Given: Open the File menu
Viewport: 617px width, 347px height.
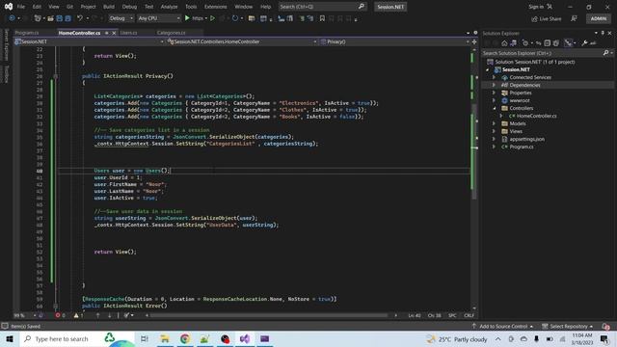Looking at the screenshot, I should pos(21,7).
